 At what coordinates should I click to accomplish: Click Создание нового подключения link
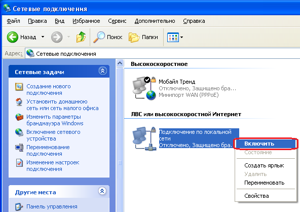[49, 89]
